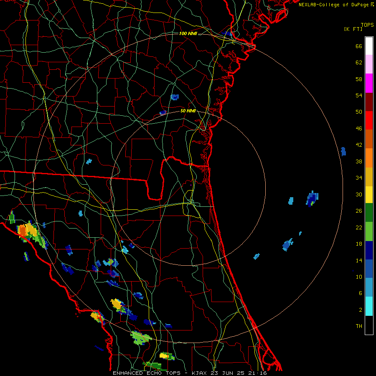Click the ENHANCED ECHO TOPS KJAX caption

(x=190, y=373)
